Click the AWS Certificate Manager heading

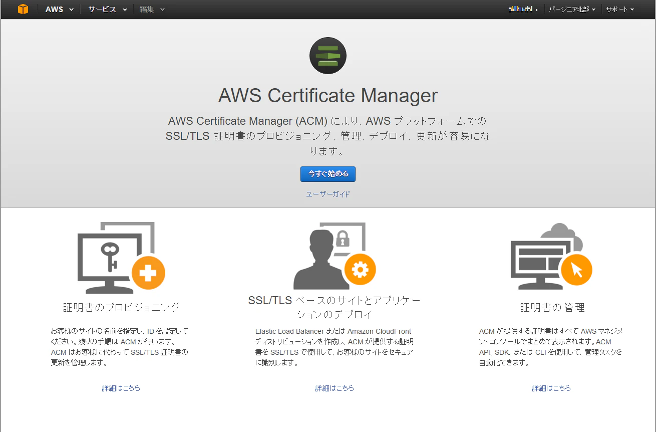328,95
